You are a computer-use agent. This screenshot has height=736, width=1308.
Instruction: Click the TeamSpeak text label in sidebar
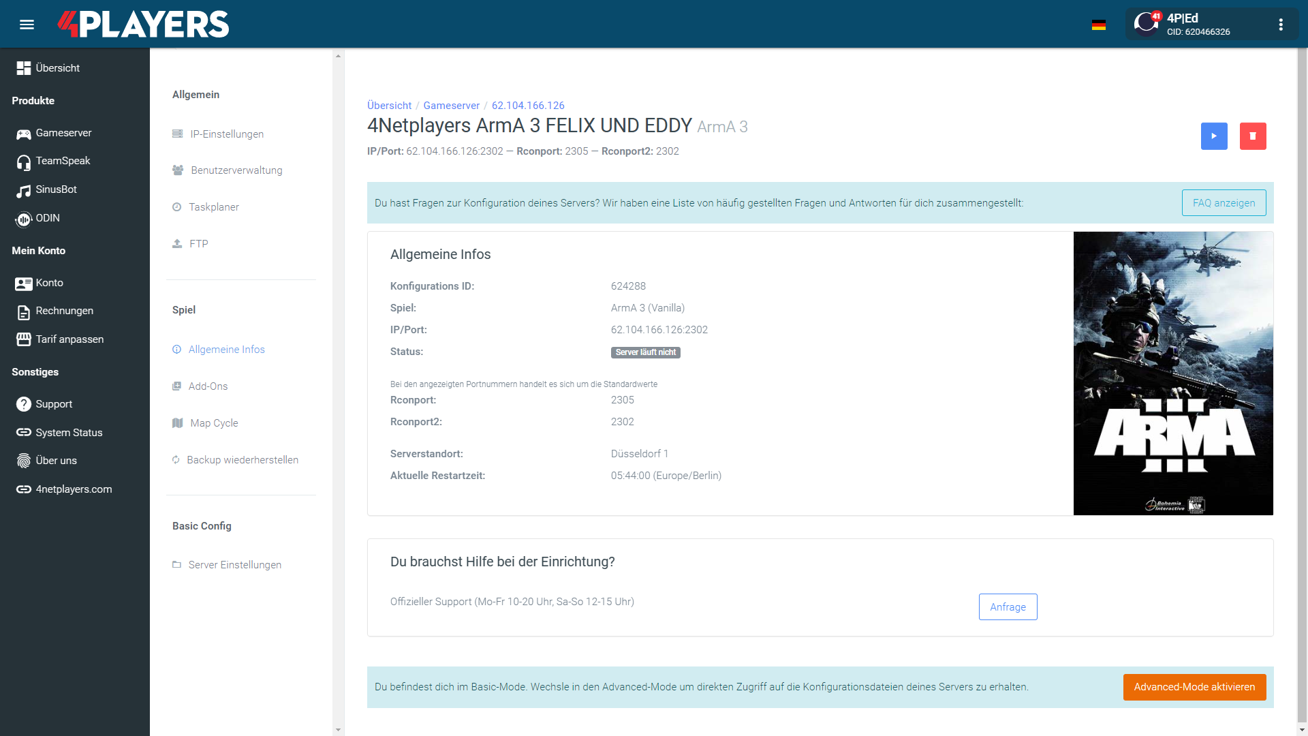63,161
